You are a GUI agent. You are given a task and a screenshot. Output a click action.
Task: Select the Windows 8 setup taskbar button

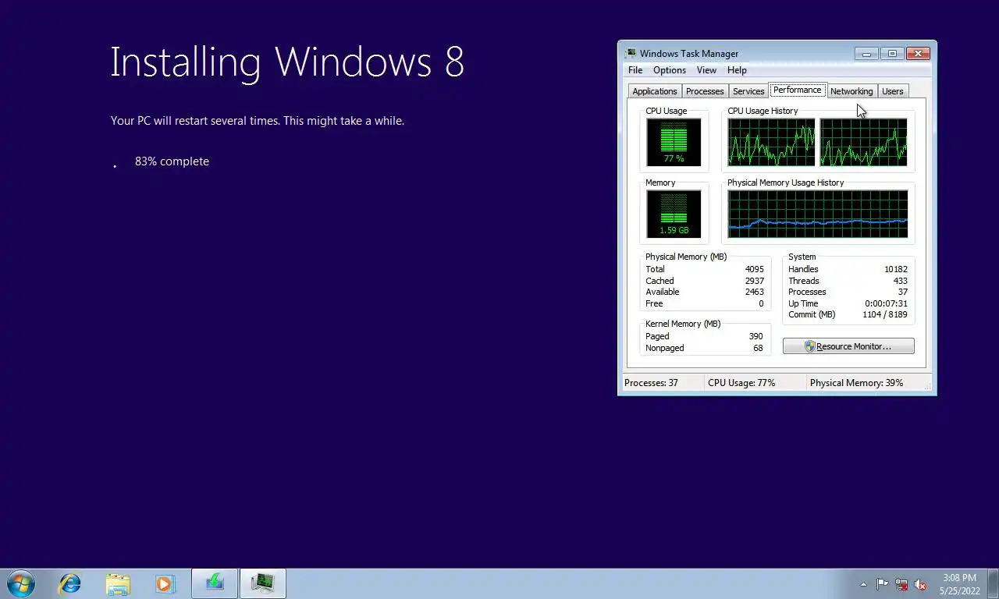[215, 583]
